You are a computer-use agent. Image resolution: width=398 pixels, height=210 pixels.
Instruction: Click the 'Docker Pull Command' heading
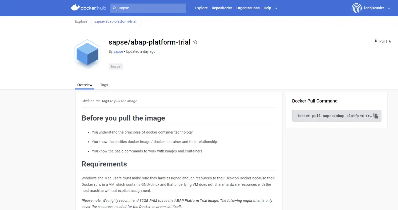pos(315,101)
